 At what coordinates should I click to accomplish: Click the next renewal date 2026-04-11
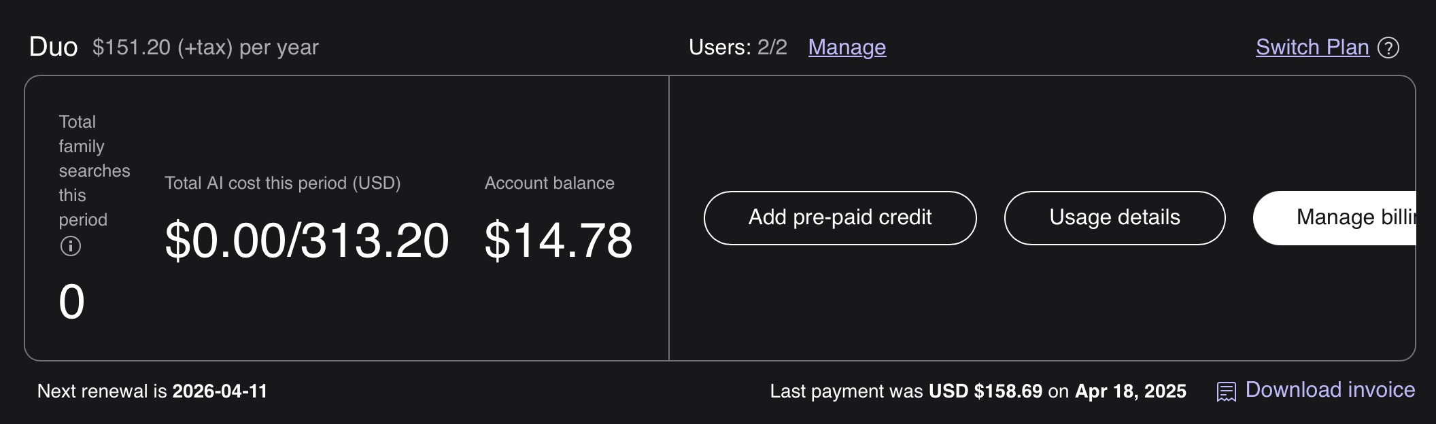pos(220,391)
